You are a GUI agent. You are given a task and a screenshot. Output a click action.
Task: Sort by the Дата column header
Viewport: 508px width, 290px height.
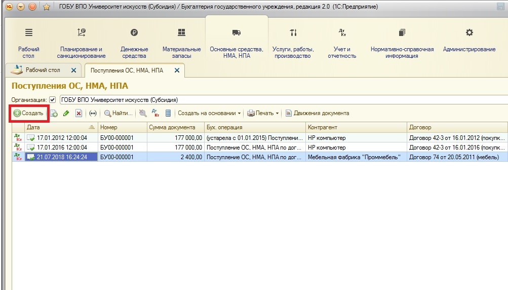[x=56, y=127]
